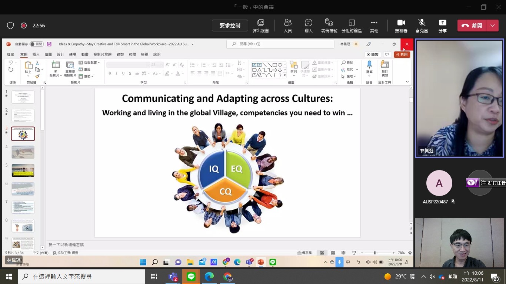Open the font size dropdown
The height and width of the screenshot is (284, 506).
tap(162, 65)
